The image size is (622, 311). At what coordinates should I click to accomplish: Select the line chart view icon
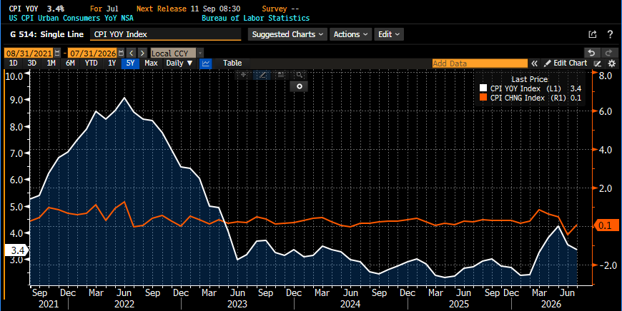tap(205, 63)
